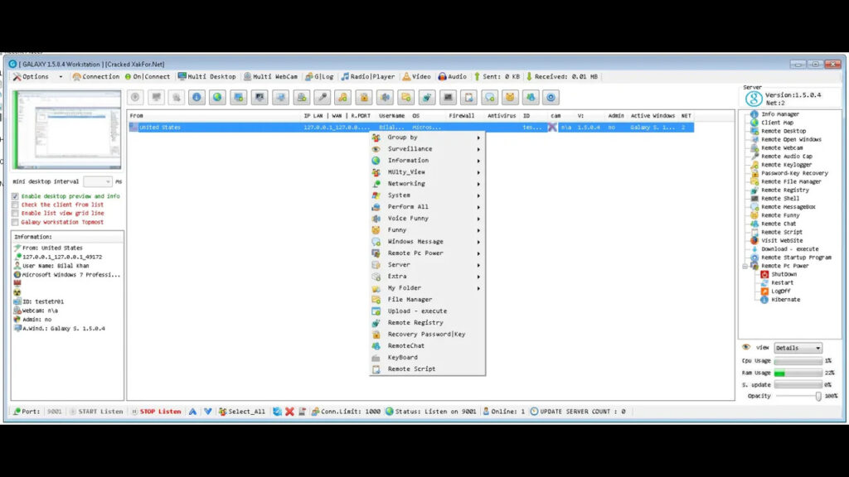Click the Multi WebCam toolbar item
The image size is (849, 477).
coord(271,77)
